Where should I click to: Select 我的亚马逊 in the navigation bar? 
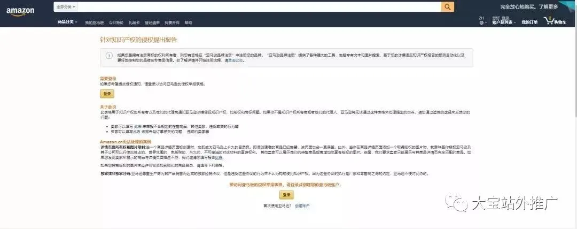click(x=94, y=22)
